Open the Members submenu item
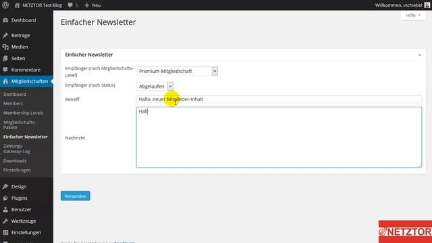Viewport: 432px width, 243px height. 13,103
